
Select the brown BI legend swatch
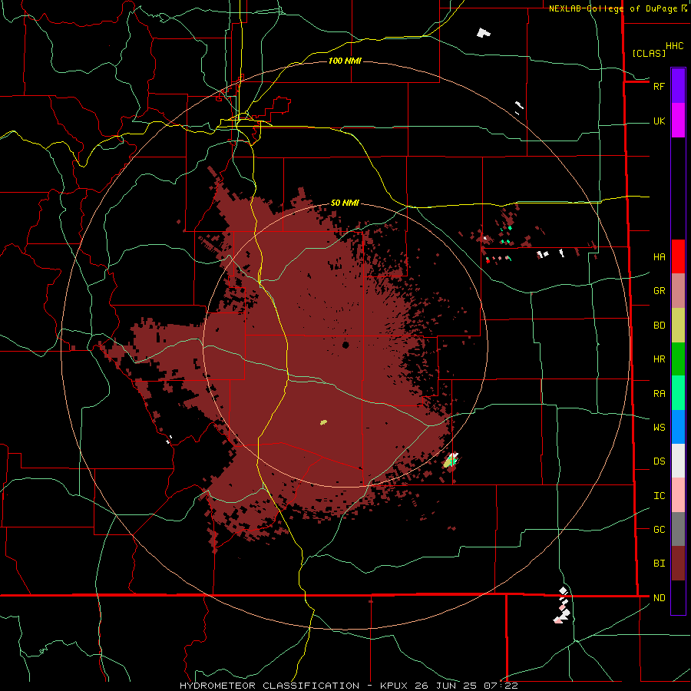678,564
